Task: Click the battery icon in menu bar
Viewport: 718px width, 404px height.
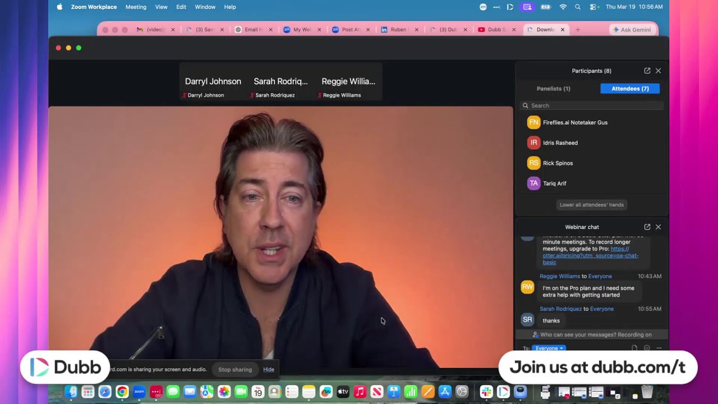Action: (x=545, y=7)
